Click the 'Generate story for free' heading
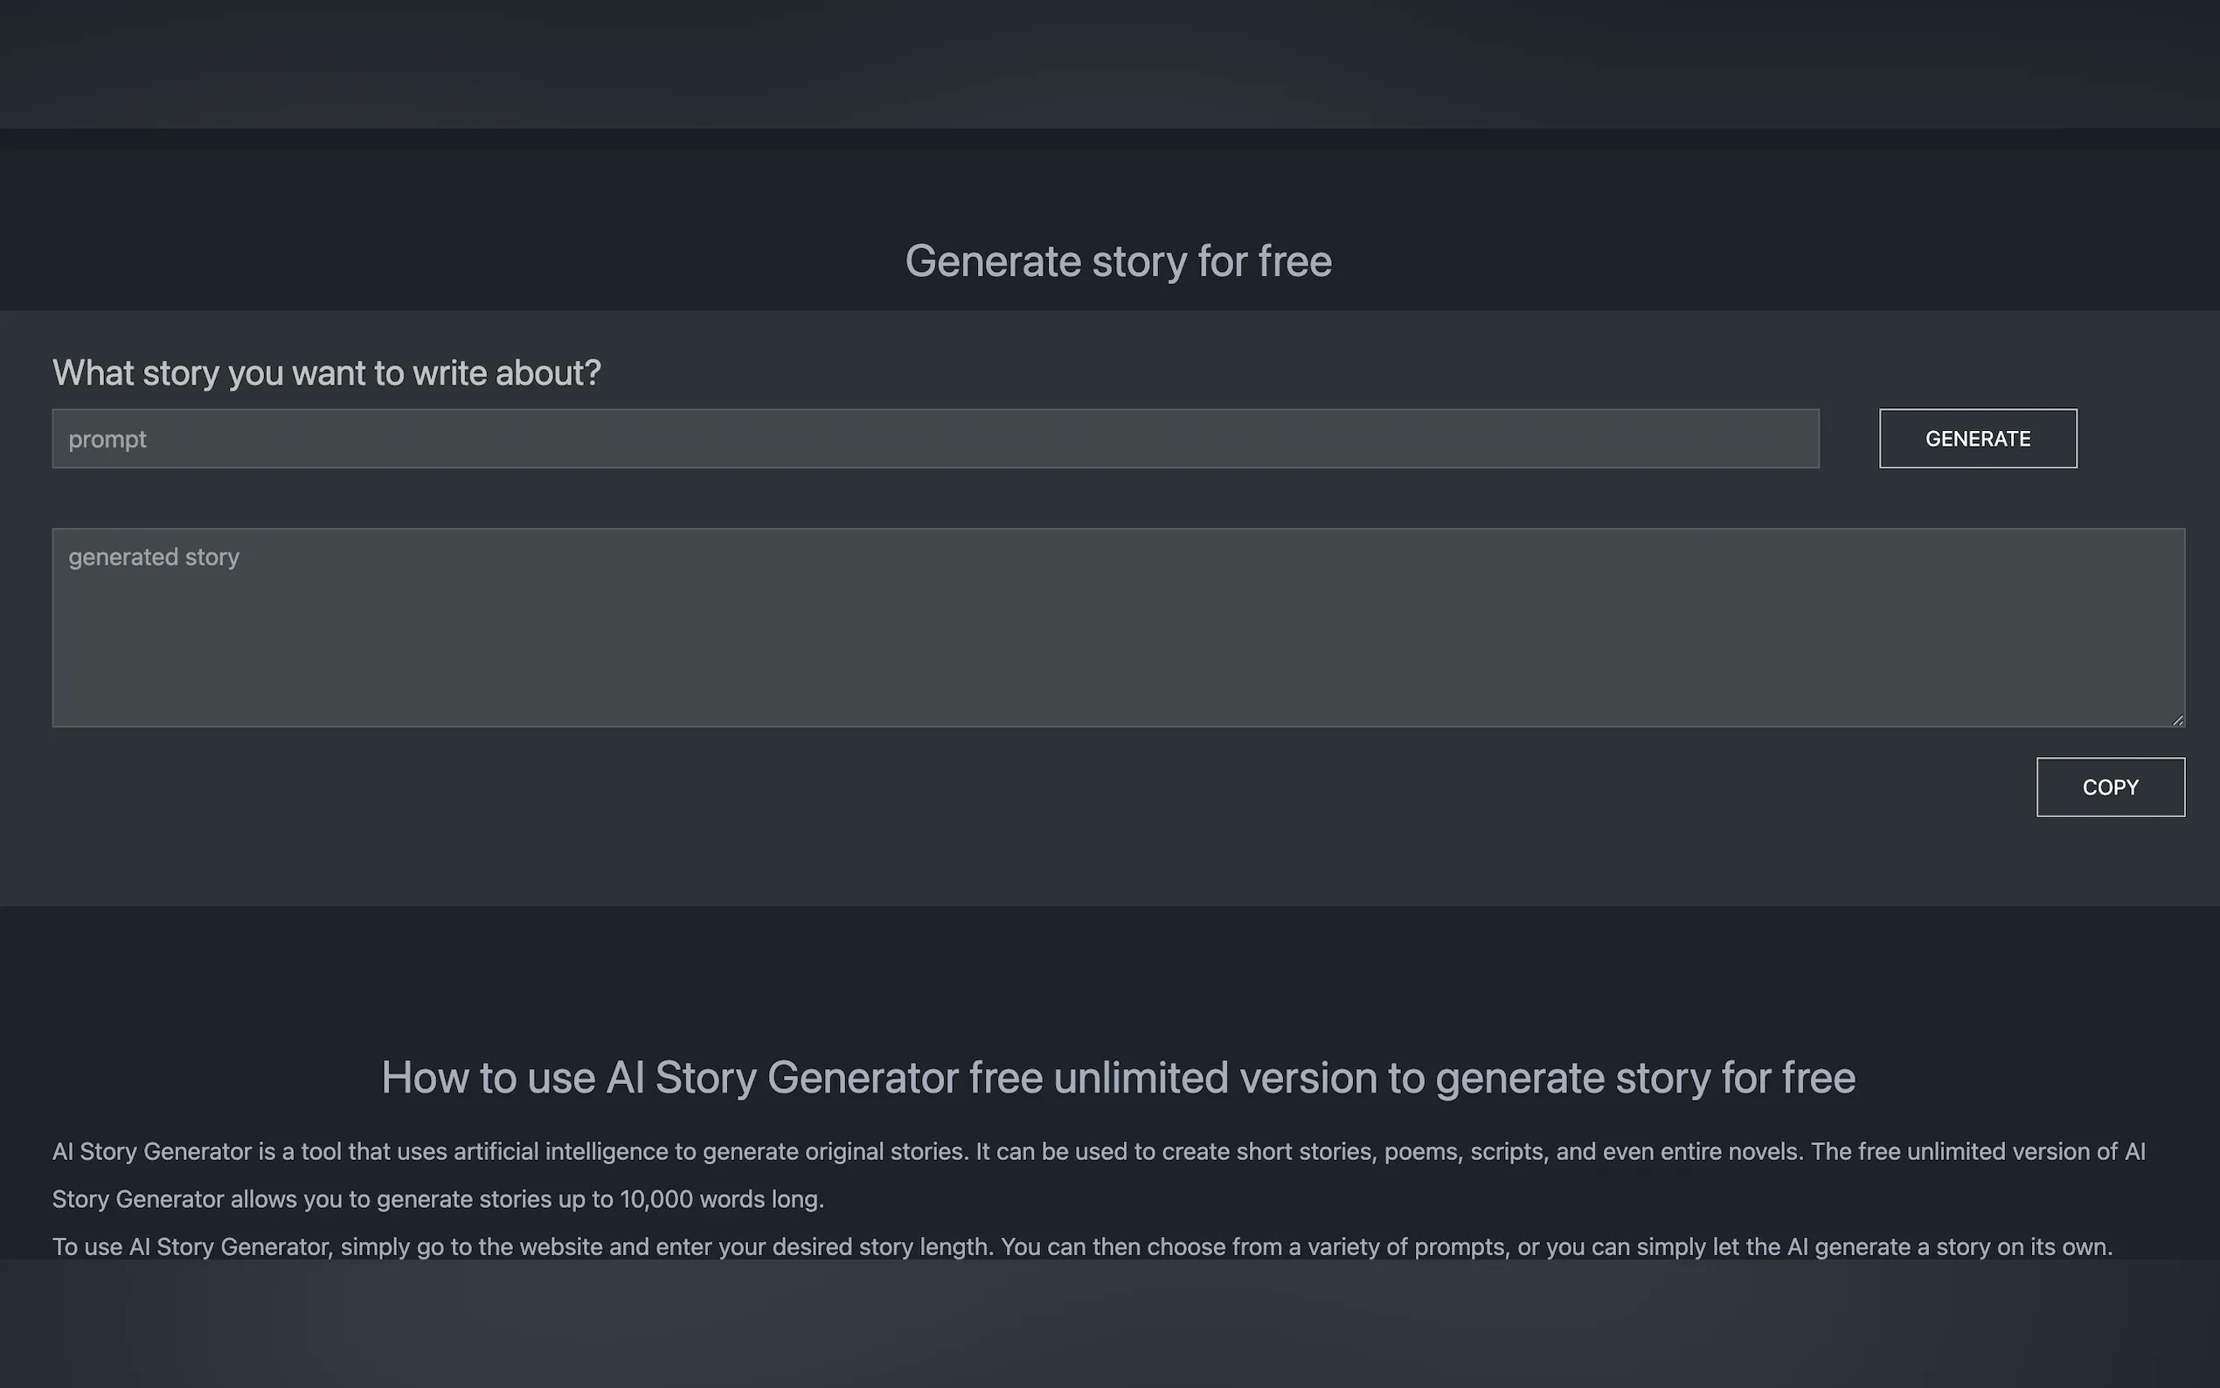The width and height of the screenshot is (2220, 1388). [1118, 261]
